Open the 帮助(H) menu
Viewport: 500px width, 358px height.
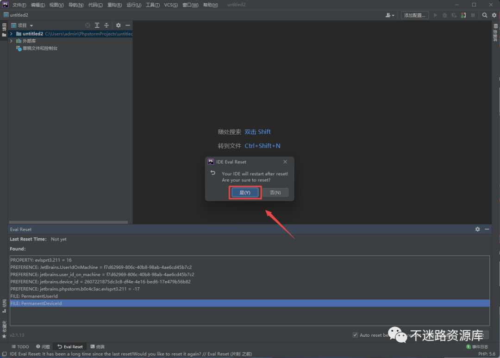pyautogui.click(x=211, y=5)
